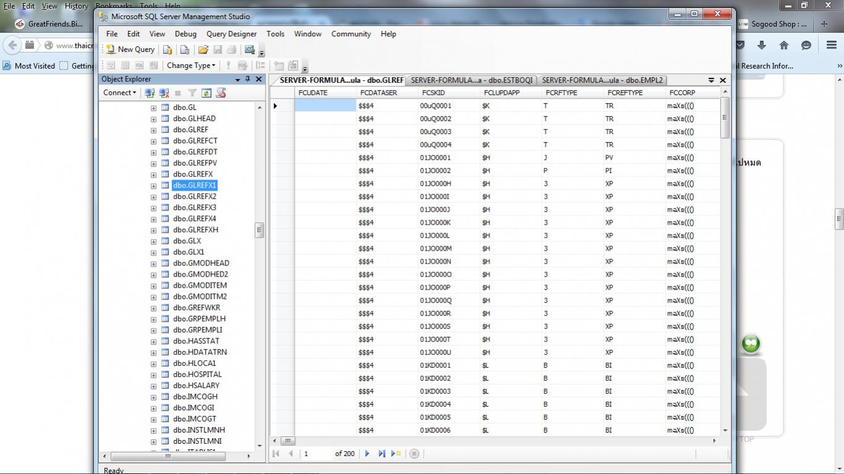This screenshot has height=474, width=844.
Task: Show the Diagram pane icon
Action: coord(111,65)
